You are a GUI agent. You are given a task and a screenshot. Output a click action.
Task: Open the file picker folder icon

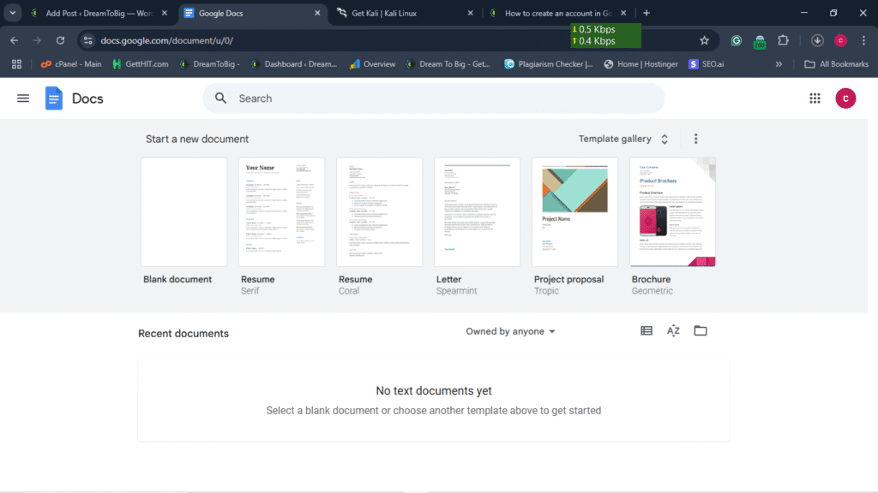(701, 331)
